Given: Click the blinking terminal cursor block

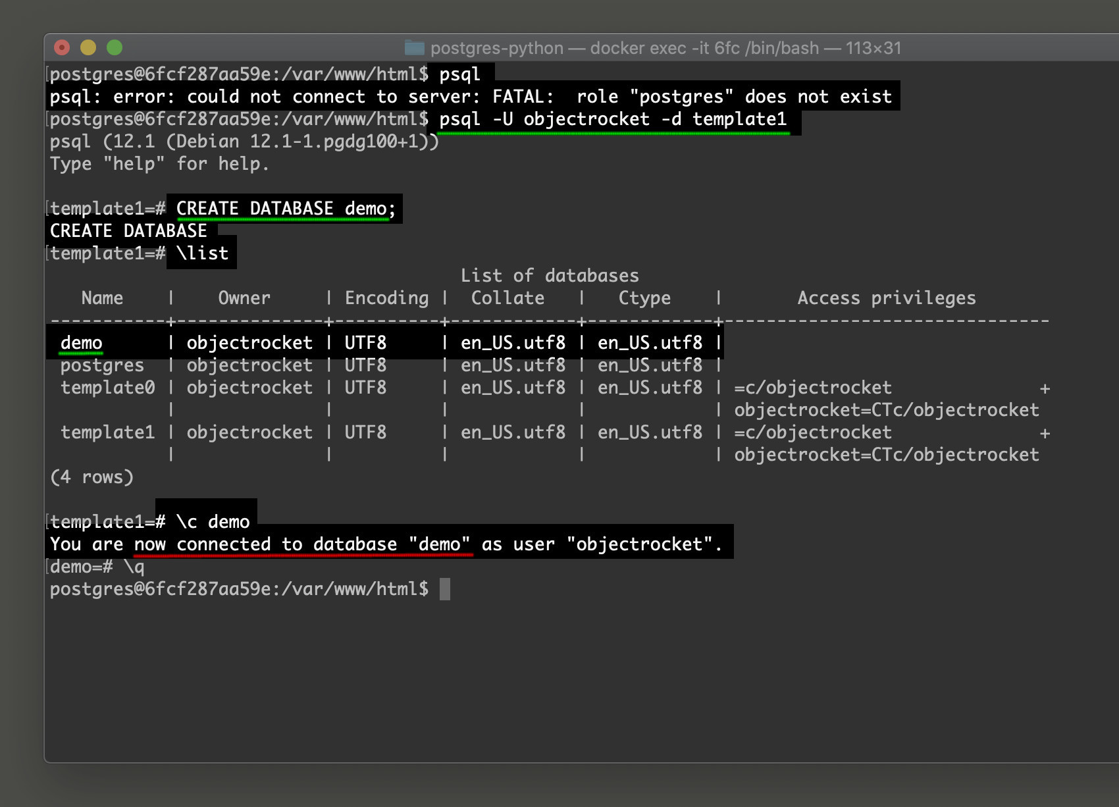Looking at the screenshot, I should (x=446, y=588).
